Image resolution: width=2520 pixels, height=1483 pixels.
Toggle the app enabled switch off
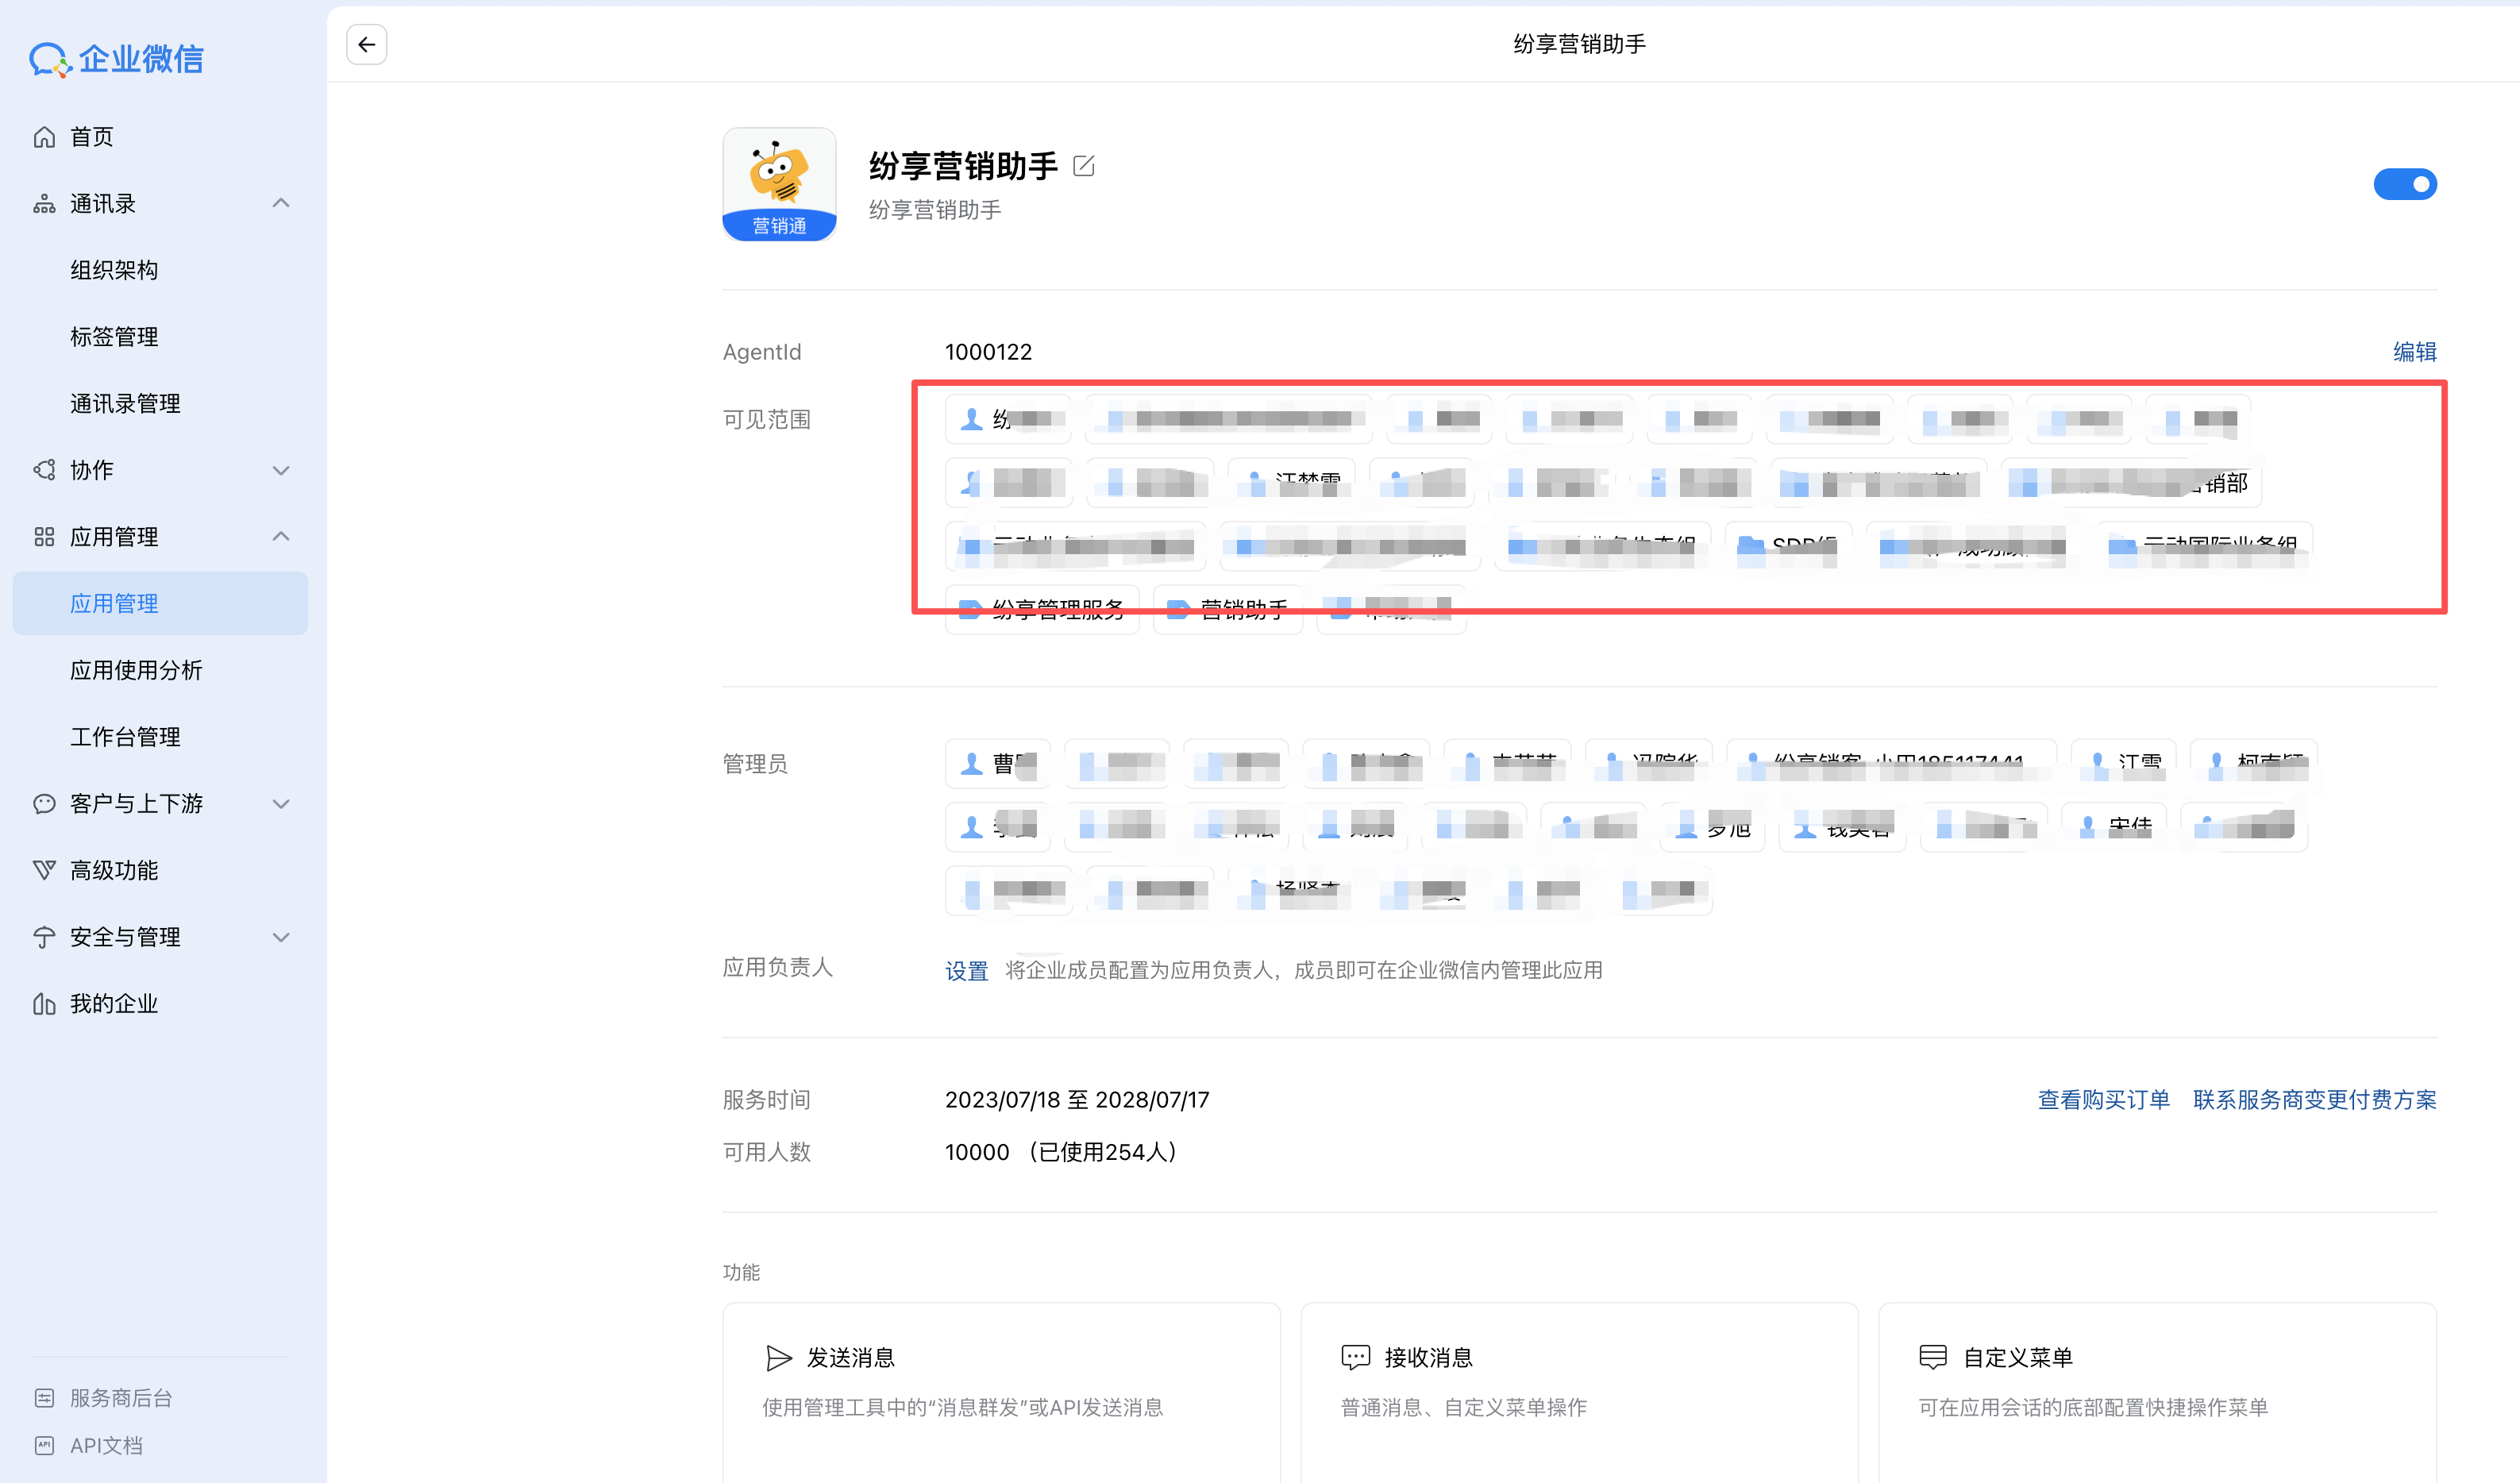[2404, 184]
